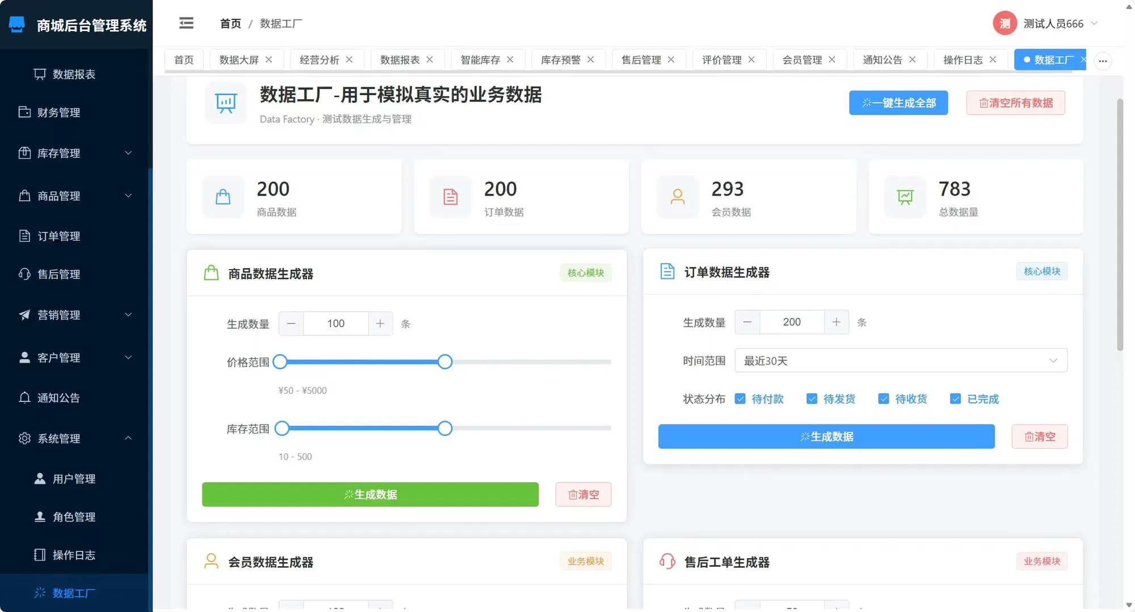Expand the 系统管理 menu chevron
The image size is (1135, 612).
click(x=128, y=438)
